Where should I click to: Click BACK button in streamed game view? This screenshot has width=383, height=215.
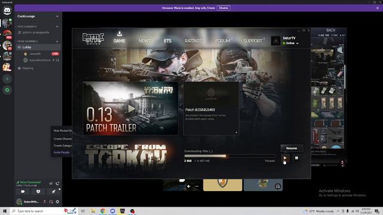pyautogui.click(x=331, y=30)
